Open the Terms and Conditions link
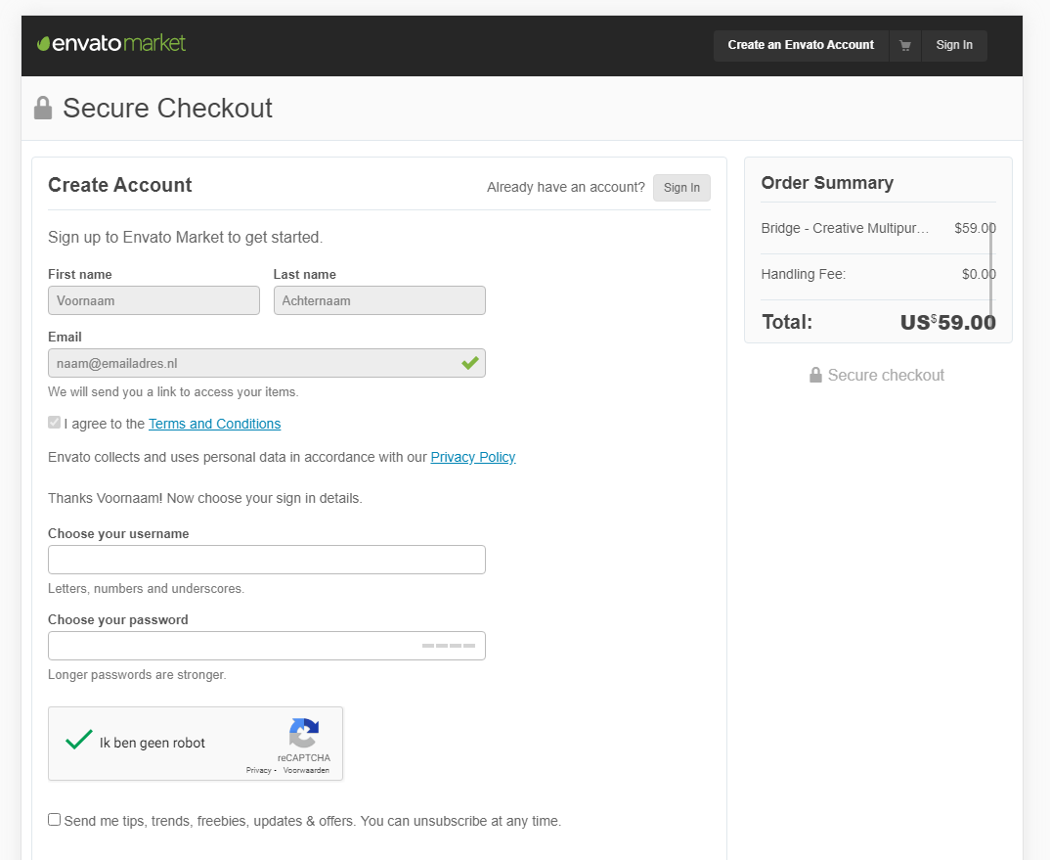Image resolution: width=1050 pixels, height=860 pixels. coord(214,424)
